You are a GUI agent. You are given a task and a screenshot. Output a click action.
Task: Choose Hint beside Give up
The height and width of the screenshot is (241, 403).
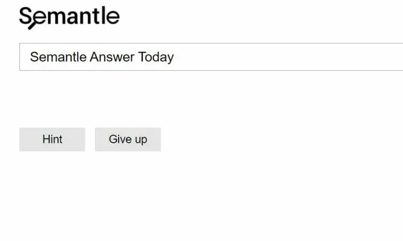(52, 140)
